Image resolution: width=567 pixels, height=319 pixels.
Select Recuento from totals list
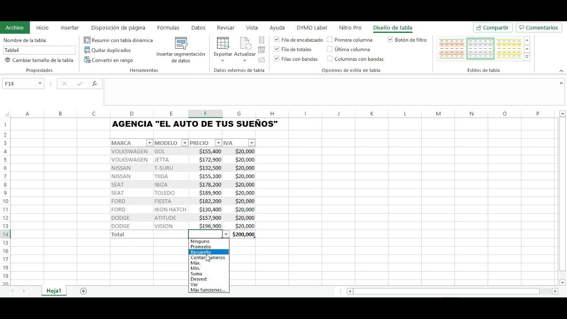point(201,252)
